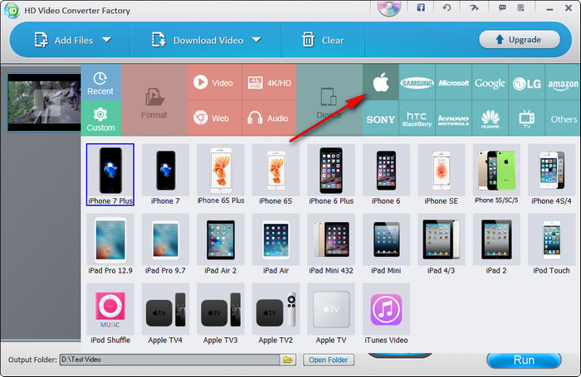Click the Facebook icon in title bar
The width and height of the screenshot is (581, 377).
[421, 7]
